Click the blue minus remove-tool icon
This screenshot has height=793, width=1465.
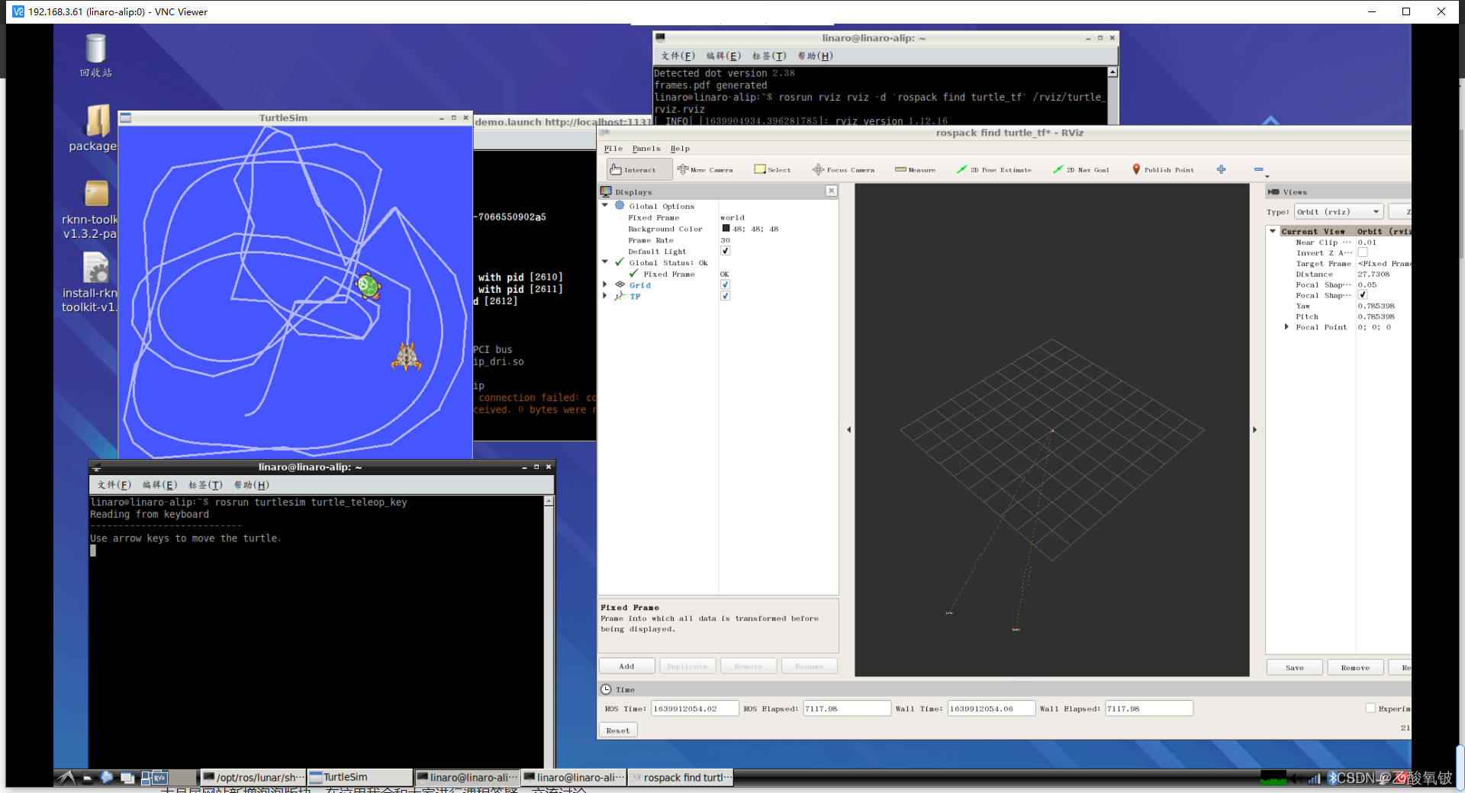tap(1258, 169)
